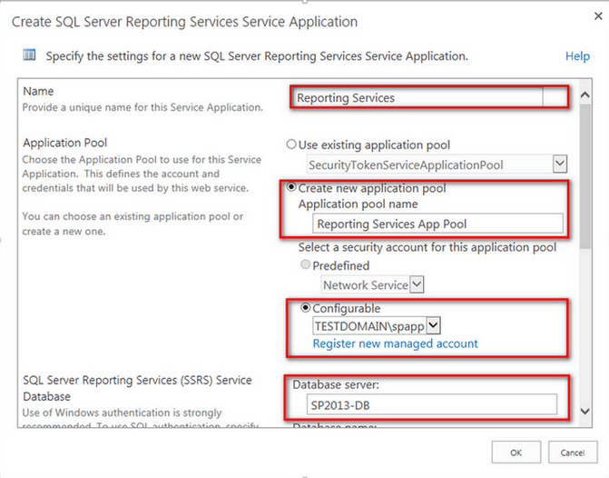Confirm with the OK button
Image resolution: width=609 pixels, height=478 pixels.
[x=516, y=453]
